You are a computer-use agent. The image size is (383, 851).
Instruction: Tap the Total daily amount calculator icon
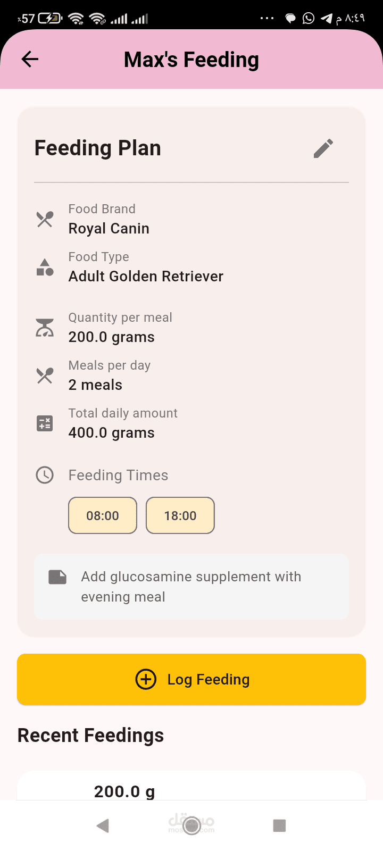45,423
